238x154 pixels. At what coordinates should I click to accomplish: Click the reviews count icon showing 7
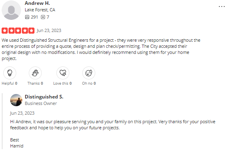(x=43, y=17)
